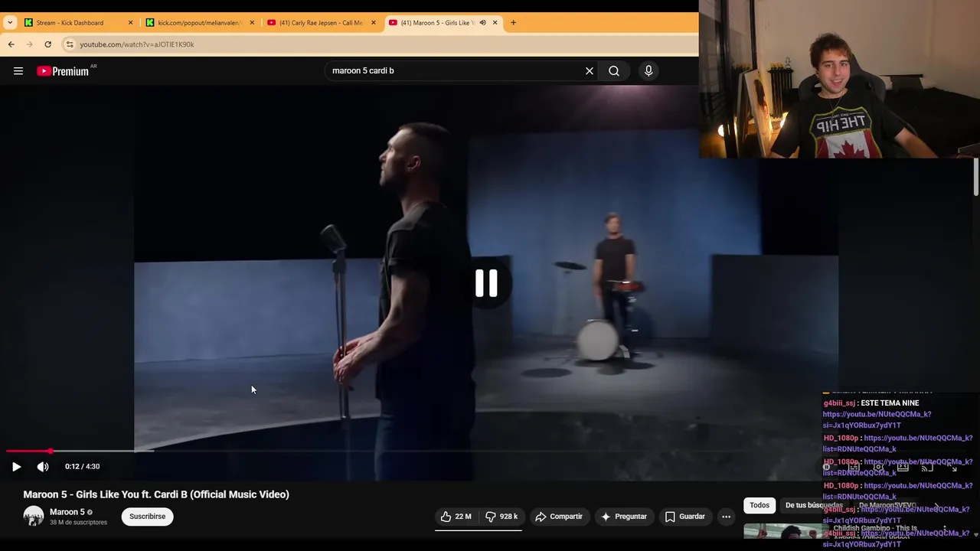This screenshot has height=551, width=980.
Task: Select the De tus búsquedas chip
Action: 814,505
